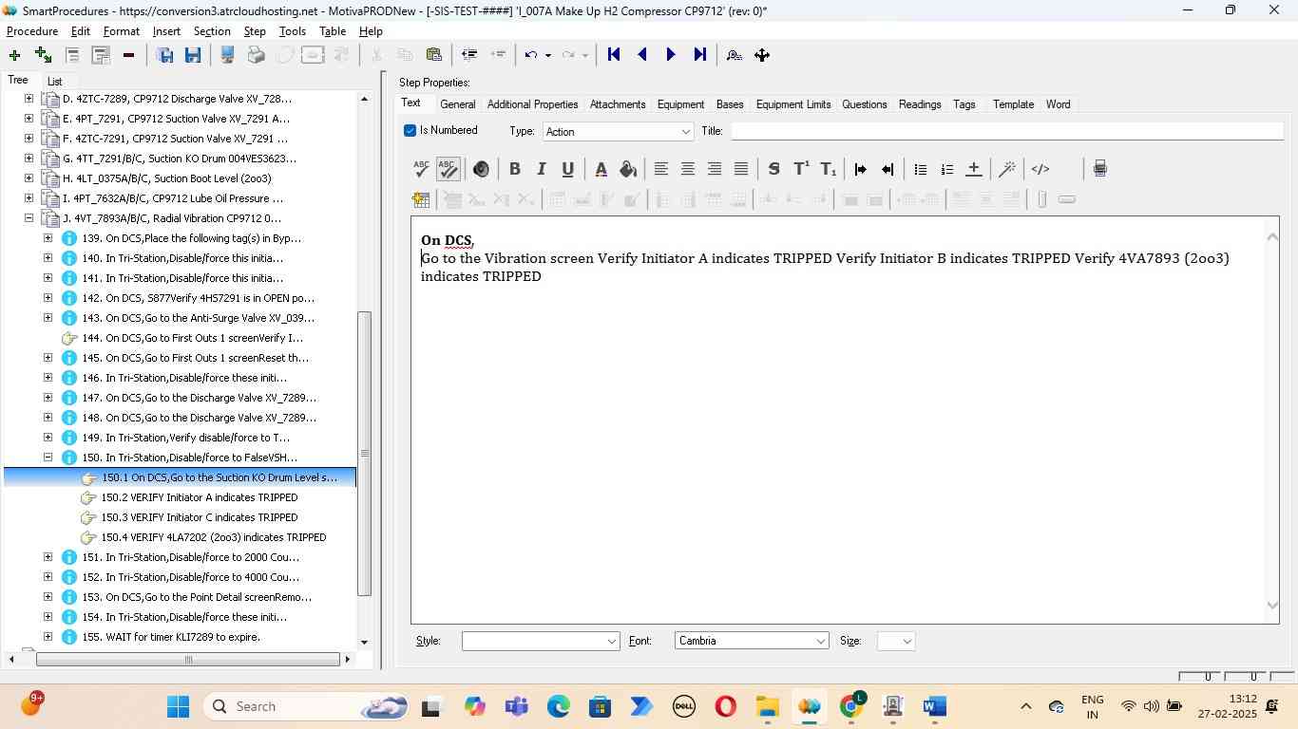This screenshot has height=729, width=1298.
Task: Click the spell check ABC icon
Action: tap(422, 169)
